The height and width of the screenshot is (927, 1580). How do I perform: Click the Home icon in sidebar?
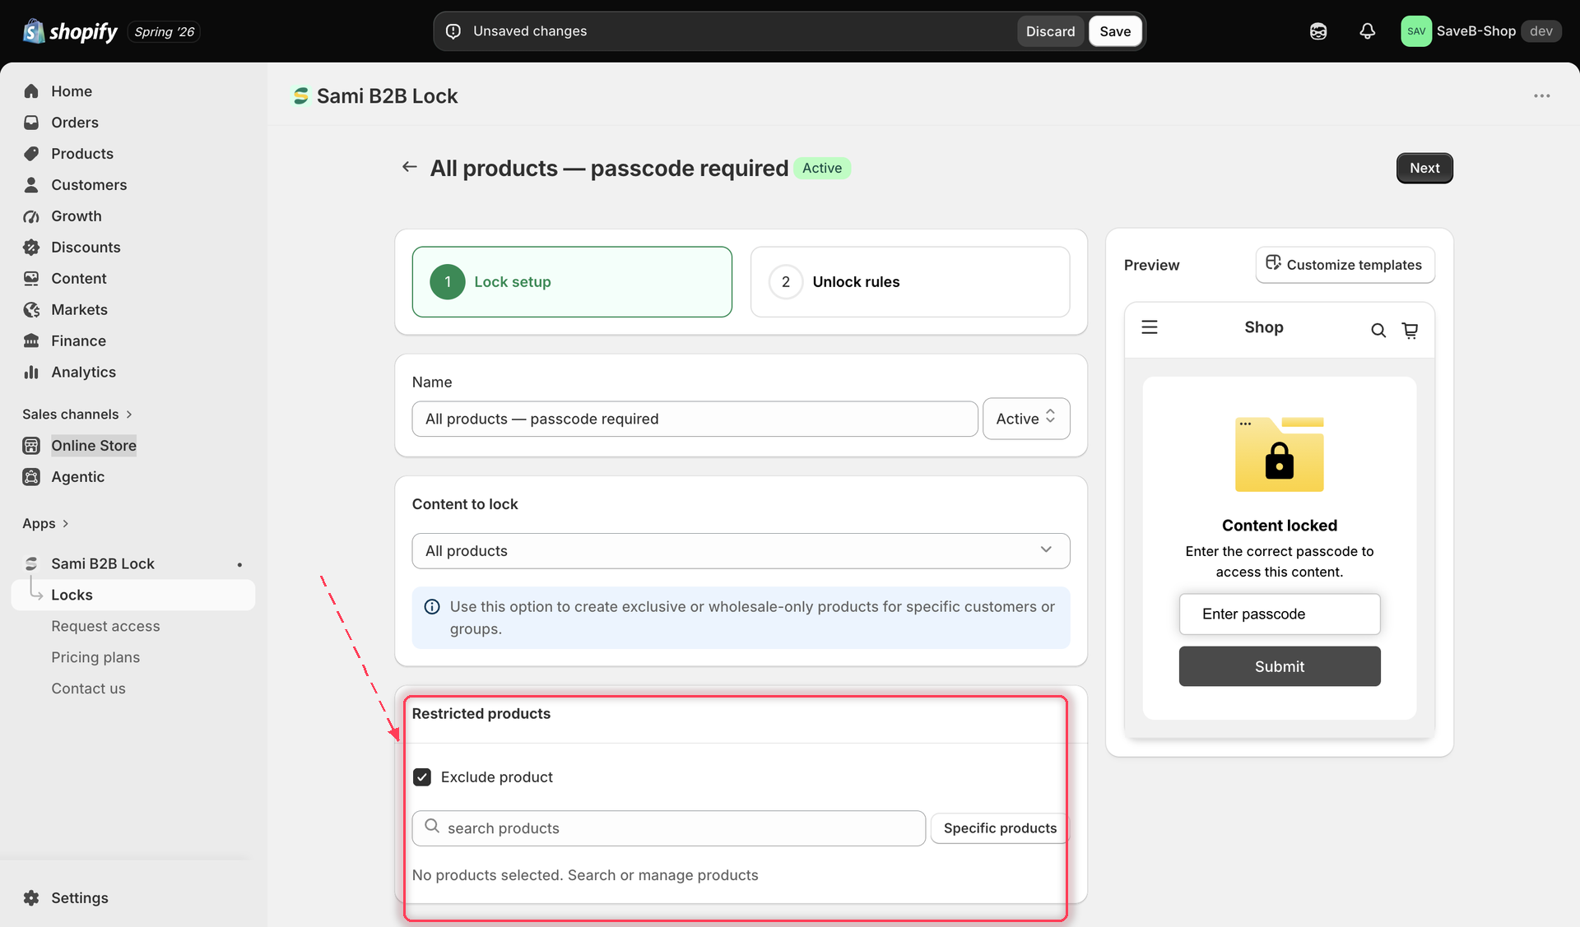pos(31,91)
